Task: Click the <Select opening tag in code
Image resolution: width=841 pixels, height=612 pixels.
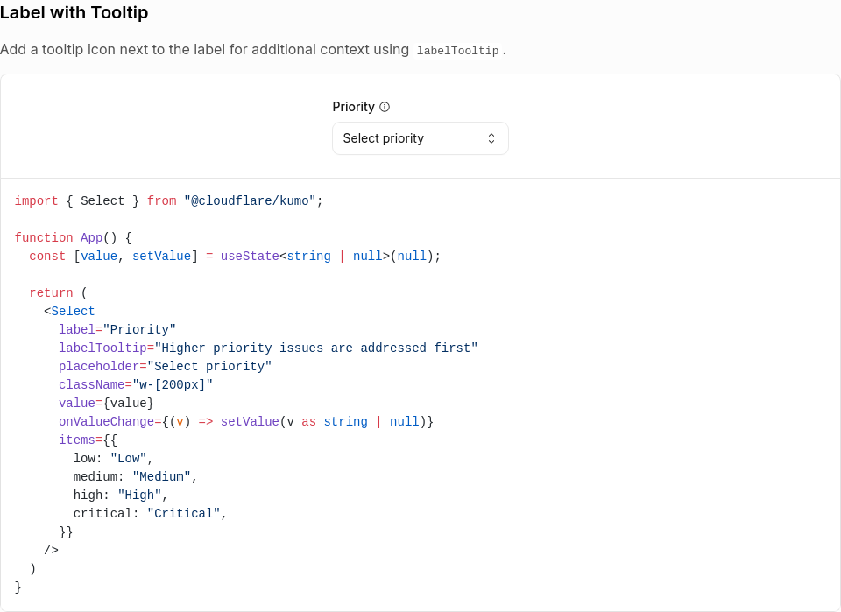Action: click(x=69, y=311)
